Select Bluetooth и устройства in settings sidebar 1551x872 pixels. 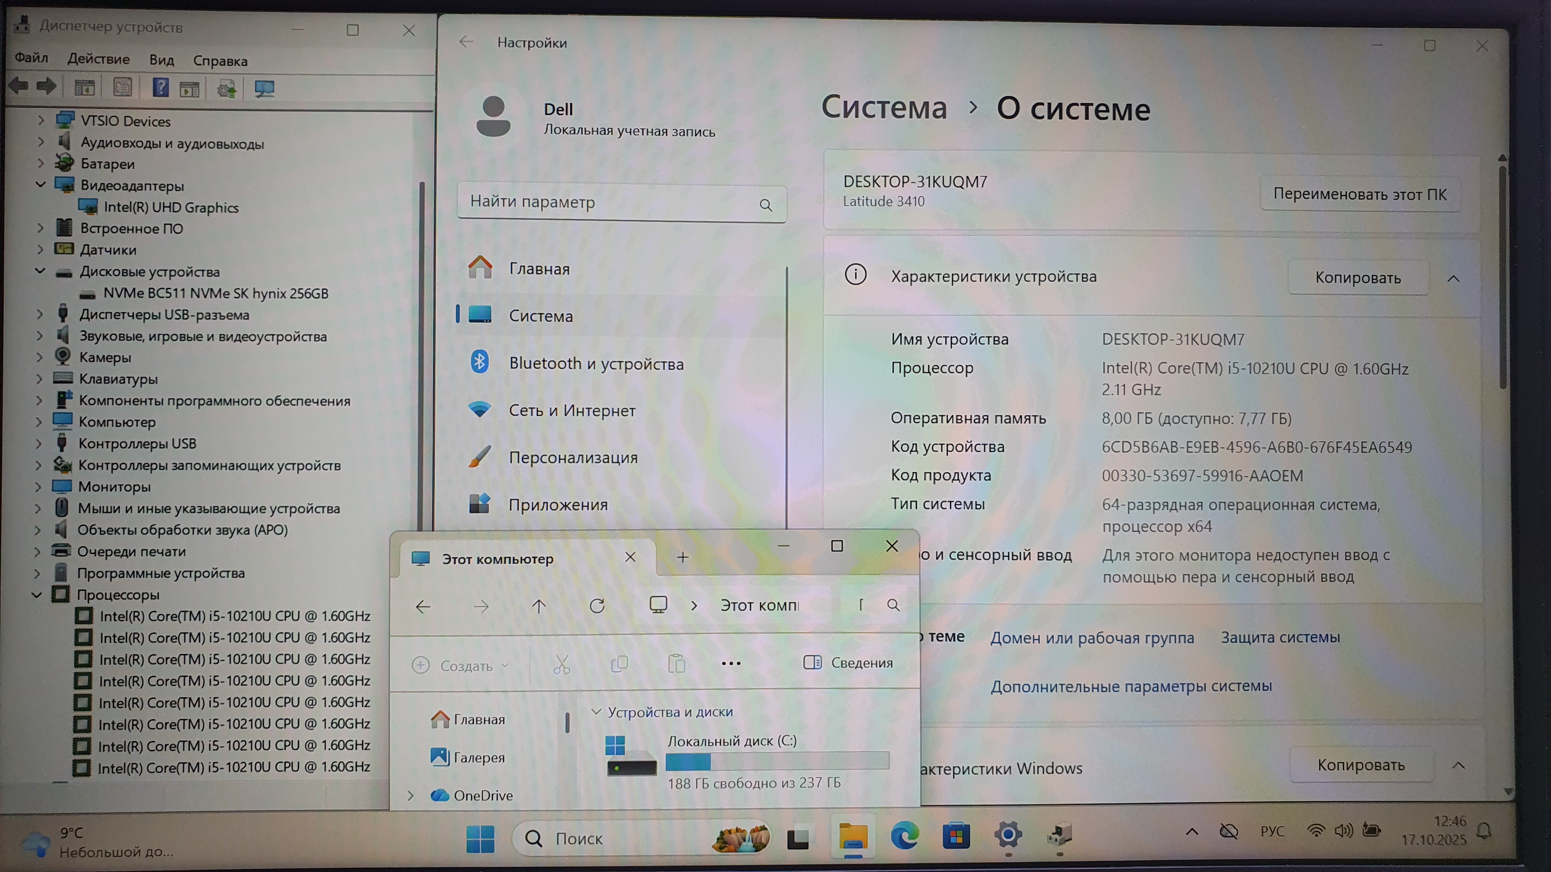tap(595, 363)
